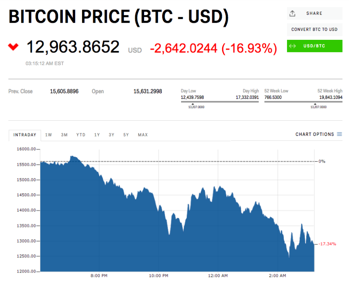Expand the Chart Options menu

point(315,134)
